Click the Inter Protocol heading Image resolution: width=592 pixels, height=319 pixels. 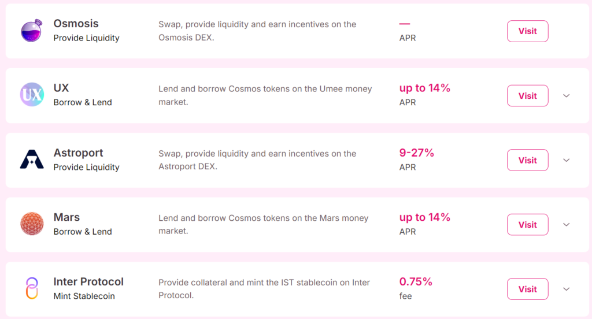tap(88, 281)
